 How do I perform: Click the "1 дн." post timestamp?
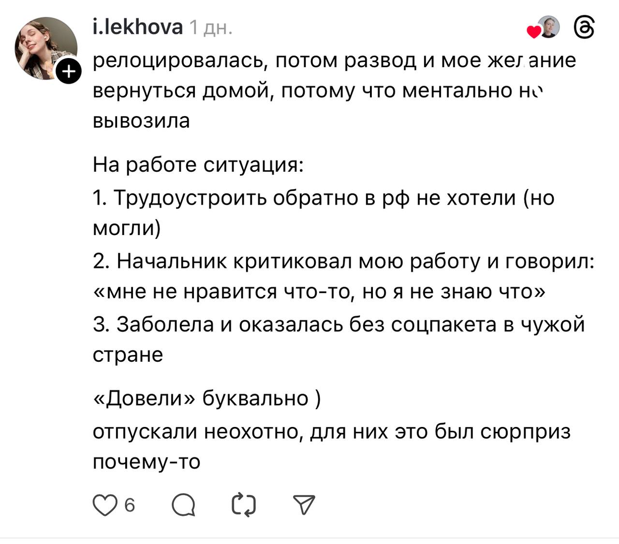(x=211, y=28)
